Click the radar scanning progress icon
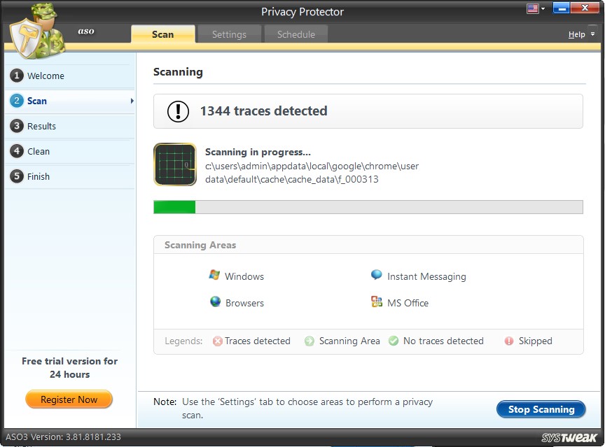 tap(174, 164)
